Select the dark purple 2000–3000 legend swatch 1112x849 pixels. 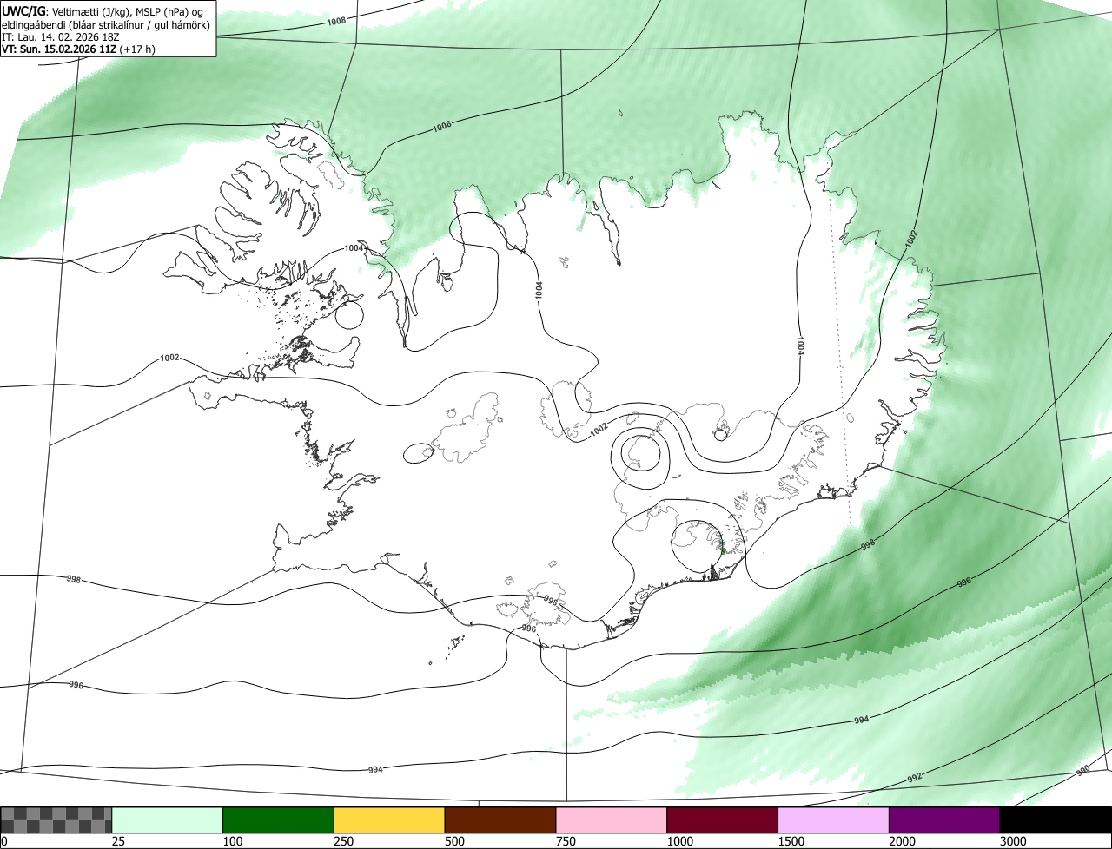tap(944, 820)
